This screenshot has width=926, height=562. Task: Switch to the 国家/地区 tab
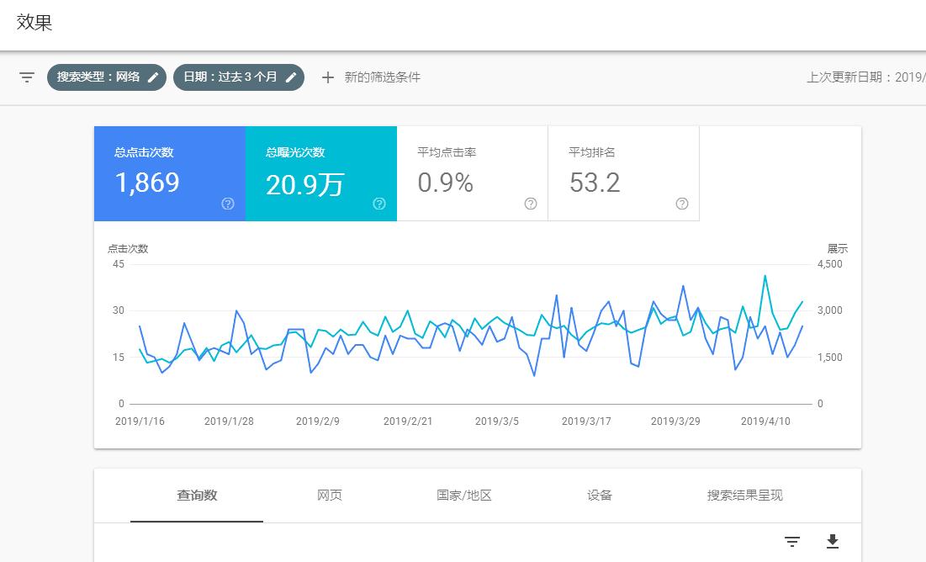click(x=464, y=496)
